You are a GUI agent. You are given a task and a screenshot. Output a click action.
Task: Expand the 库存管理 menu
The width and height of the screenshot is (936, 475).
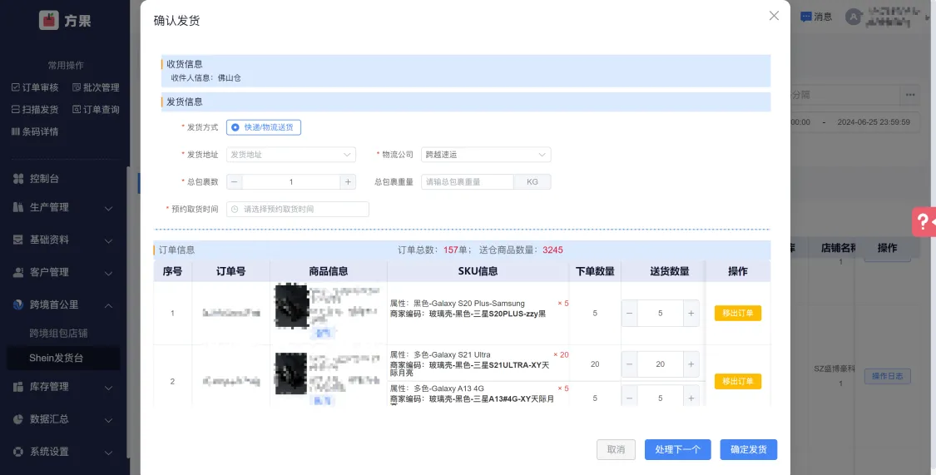click(62, 387)
